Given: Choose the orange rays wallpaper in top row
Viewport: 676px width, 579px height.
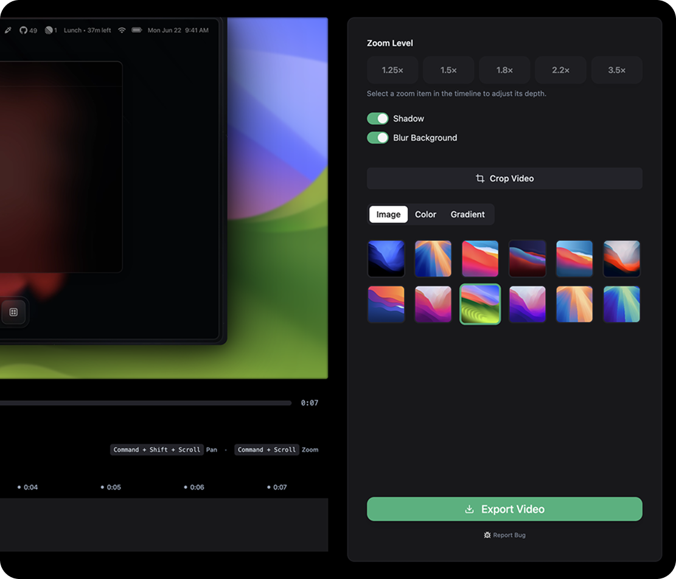Looking at the screenshot, I should 433,258.
